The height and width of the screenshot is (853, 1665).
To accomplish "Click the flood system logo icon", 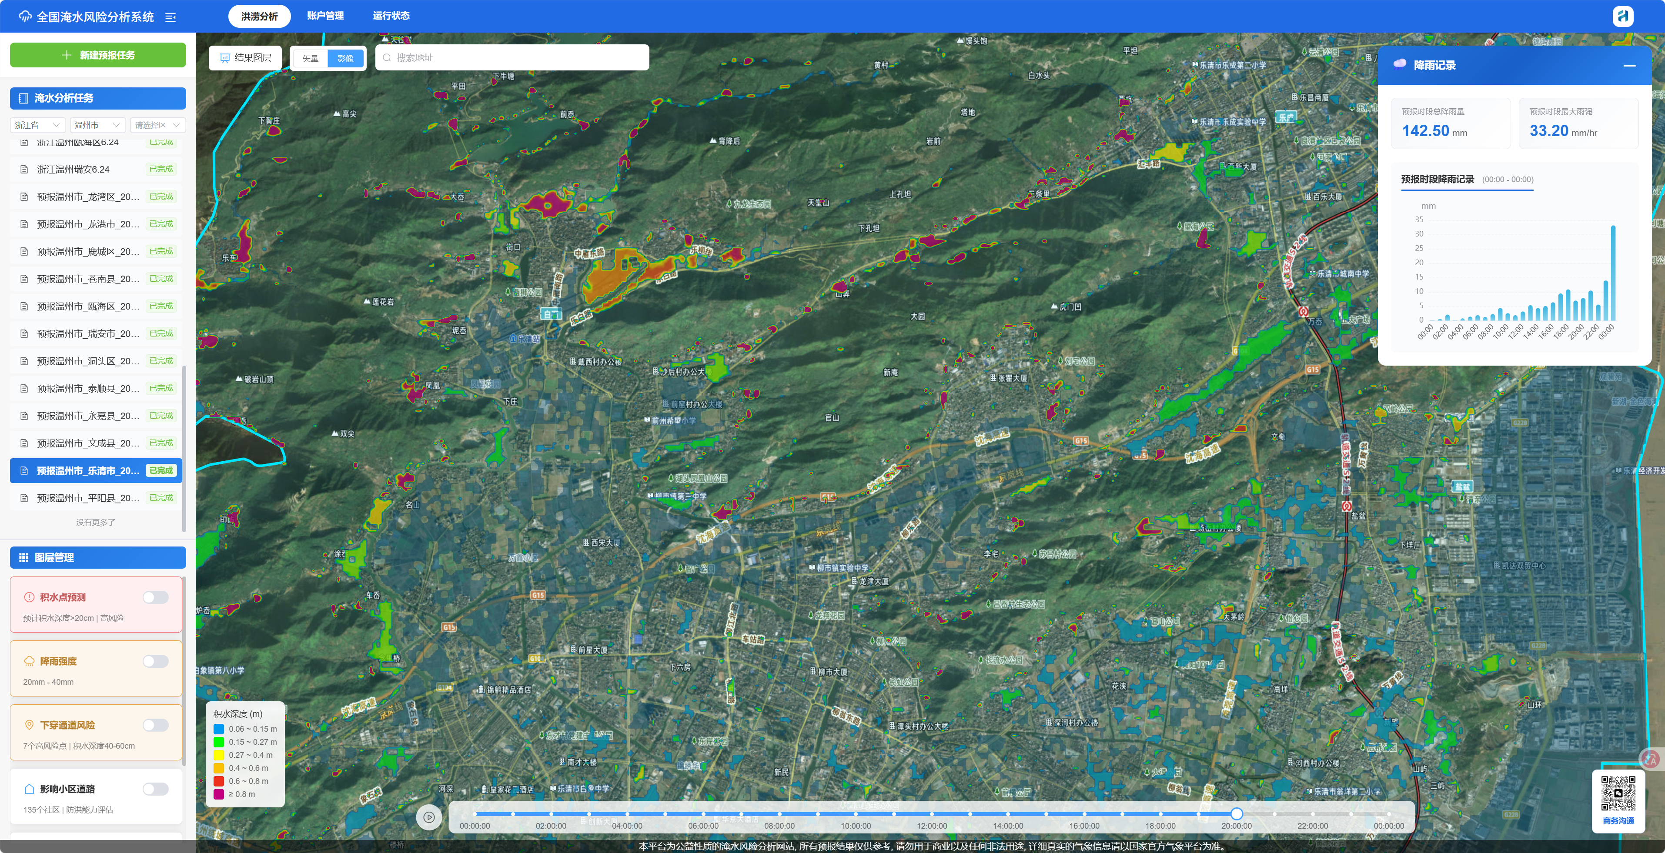I will coord(25,17).
